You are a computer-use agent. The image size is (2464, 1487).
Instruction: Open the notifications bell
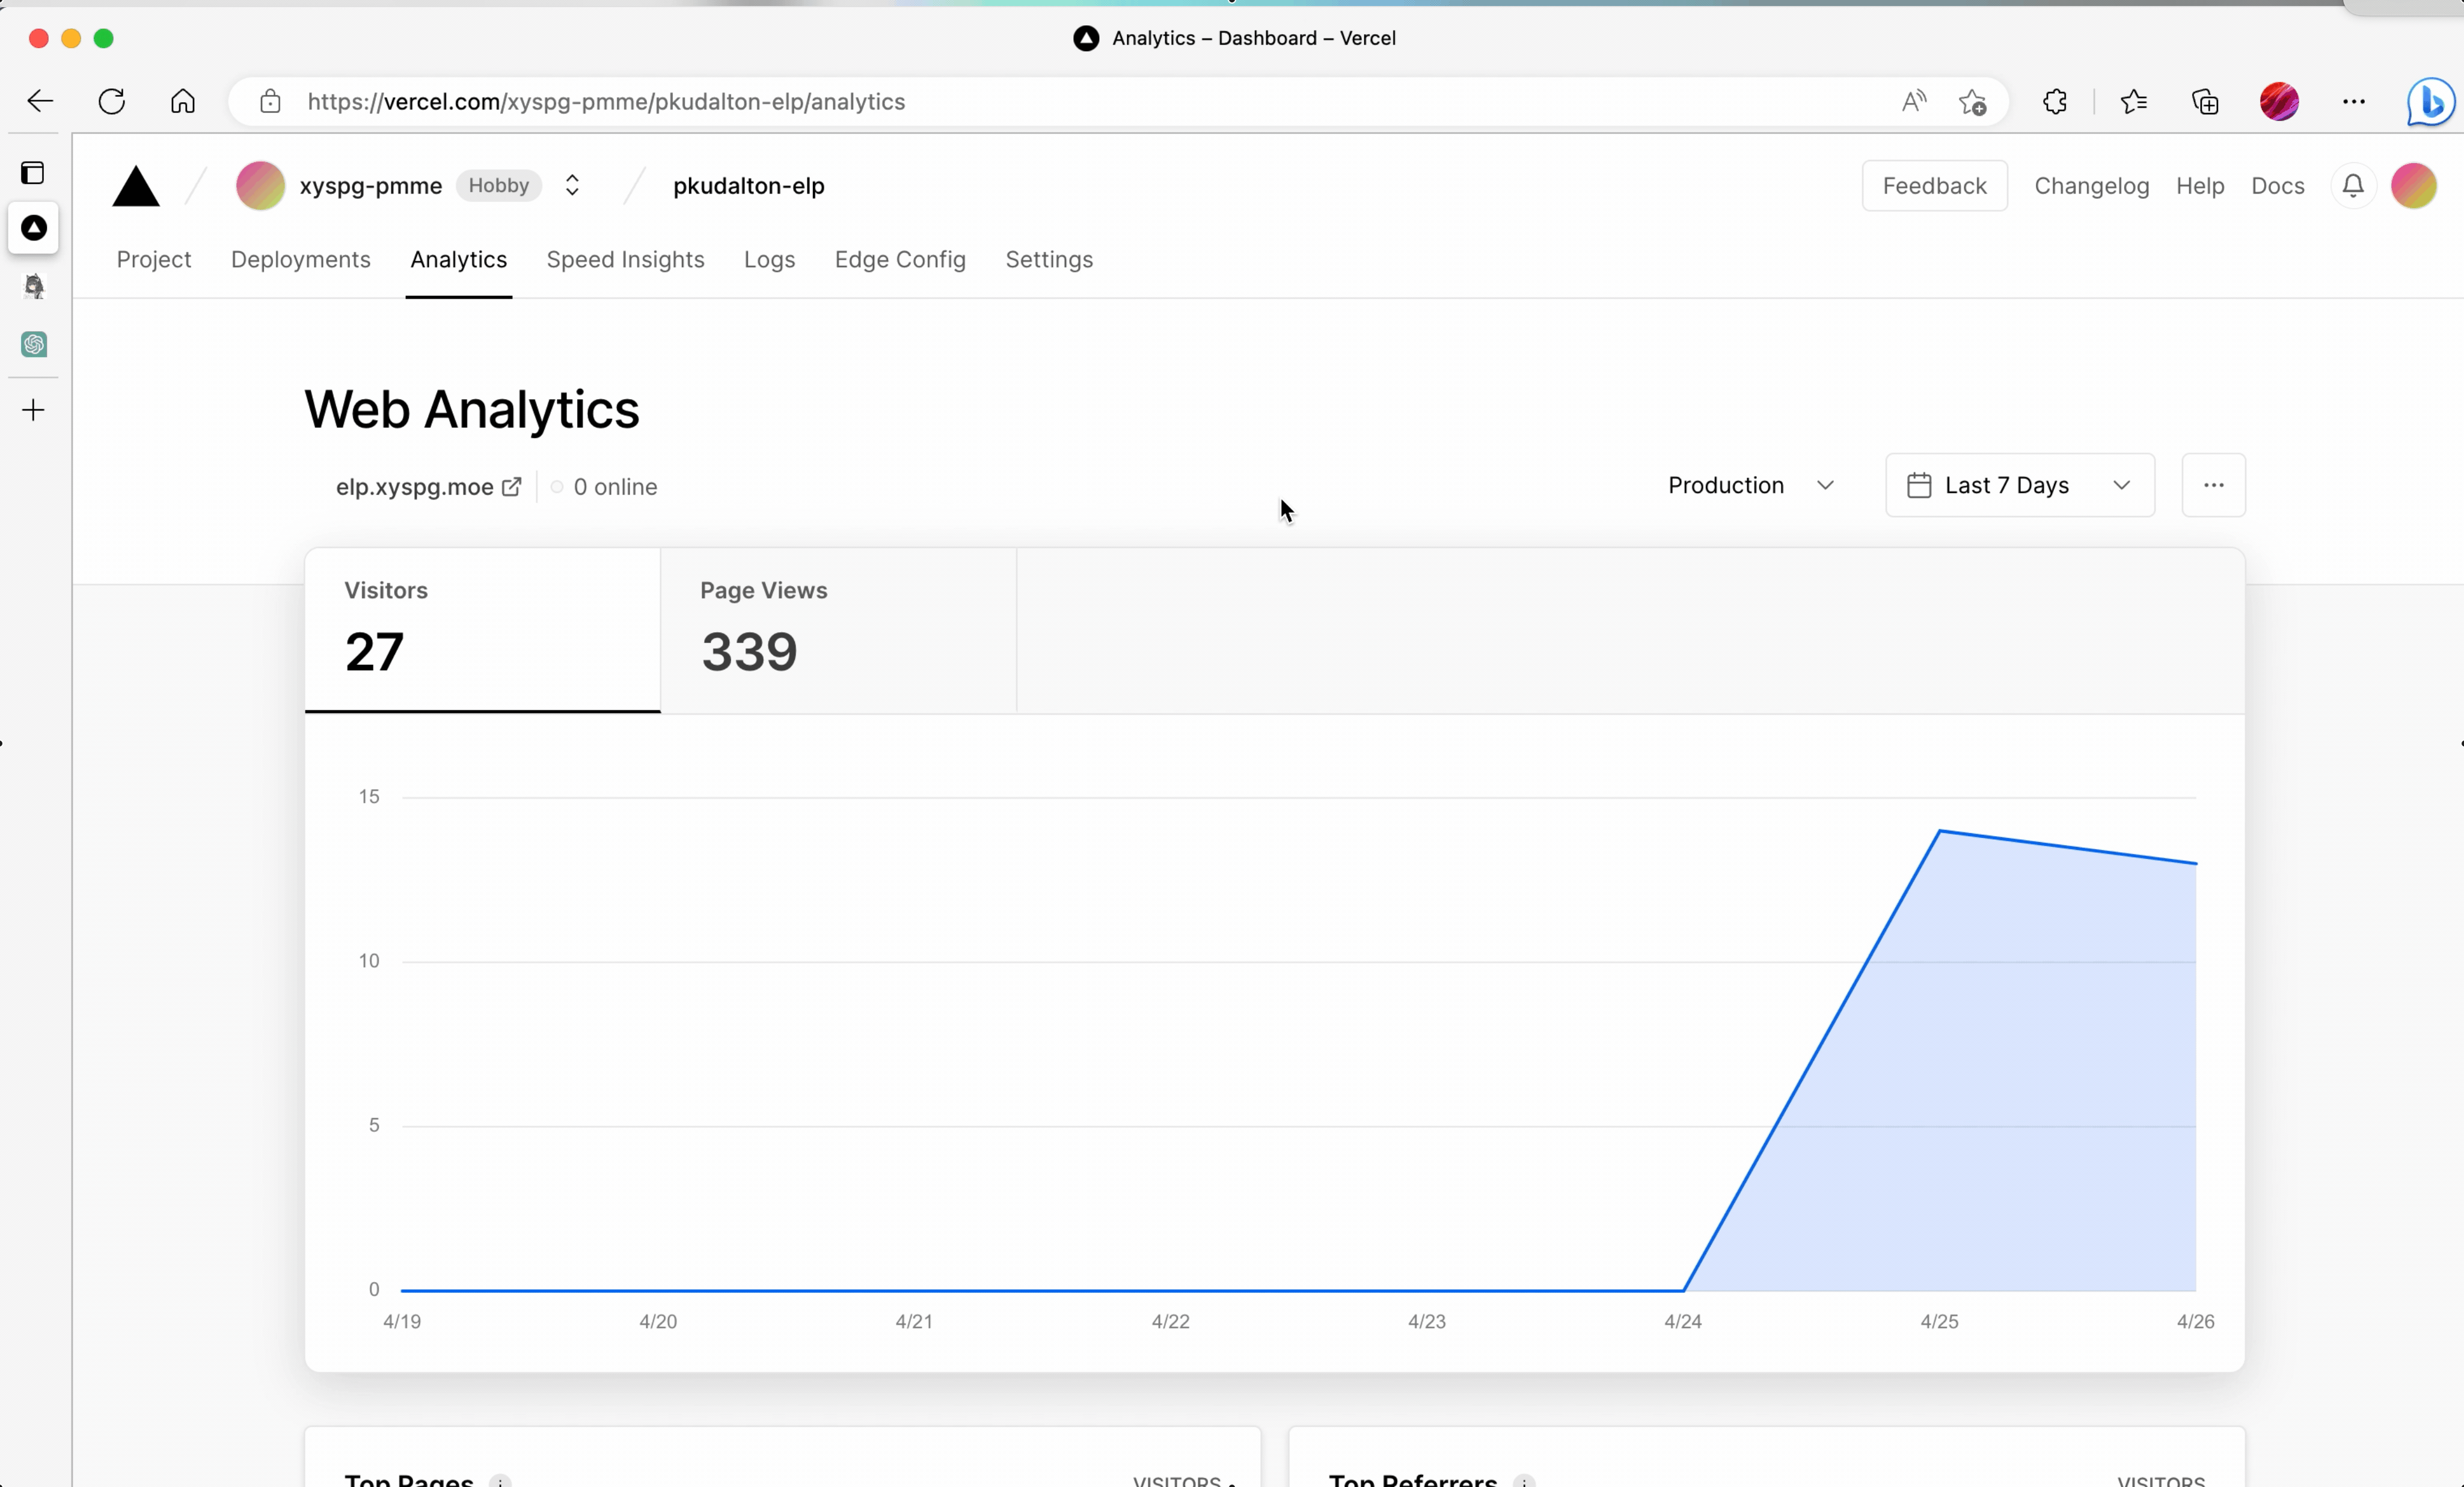(x=2352, y=186)
